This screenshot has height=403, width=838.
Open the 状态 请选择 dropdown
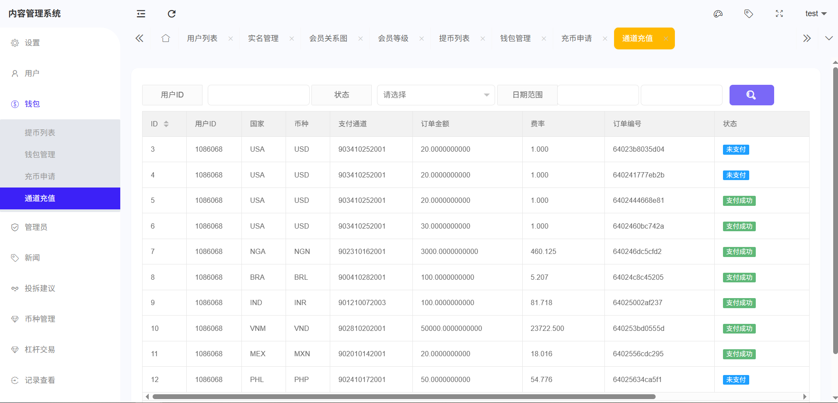(x=436, y=95)
